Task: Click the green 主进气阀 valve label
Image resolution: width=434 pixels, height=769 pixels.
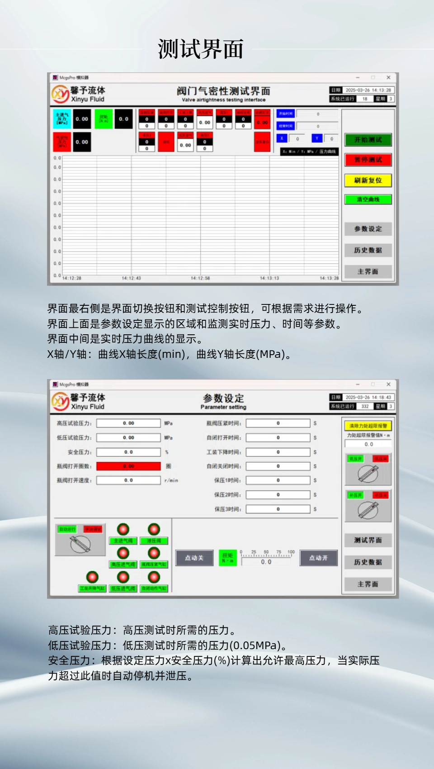Action: (x=123, y=541)
